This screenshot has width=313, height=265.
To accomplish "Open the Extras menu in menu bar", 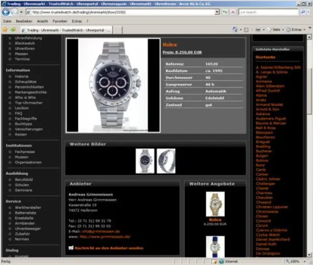I will point(77,21).
